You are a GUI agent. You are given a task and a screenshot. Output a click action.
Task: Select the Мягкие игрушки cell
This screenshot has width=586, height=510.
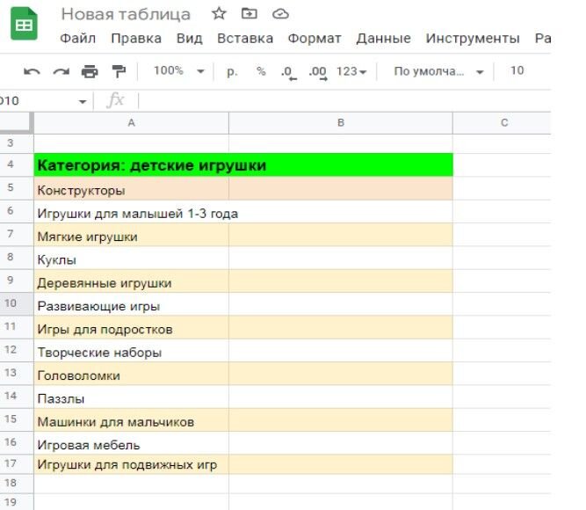coord(131,235)
